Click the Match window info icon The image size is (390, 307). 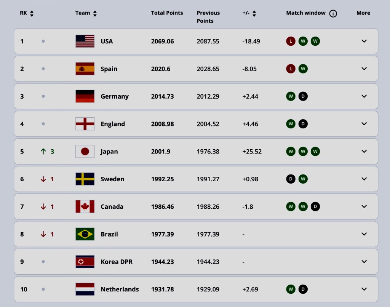pos(333,14)
